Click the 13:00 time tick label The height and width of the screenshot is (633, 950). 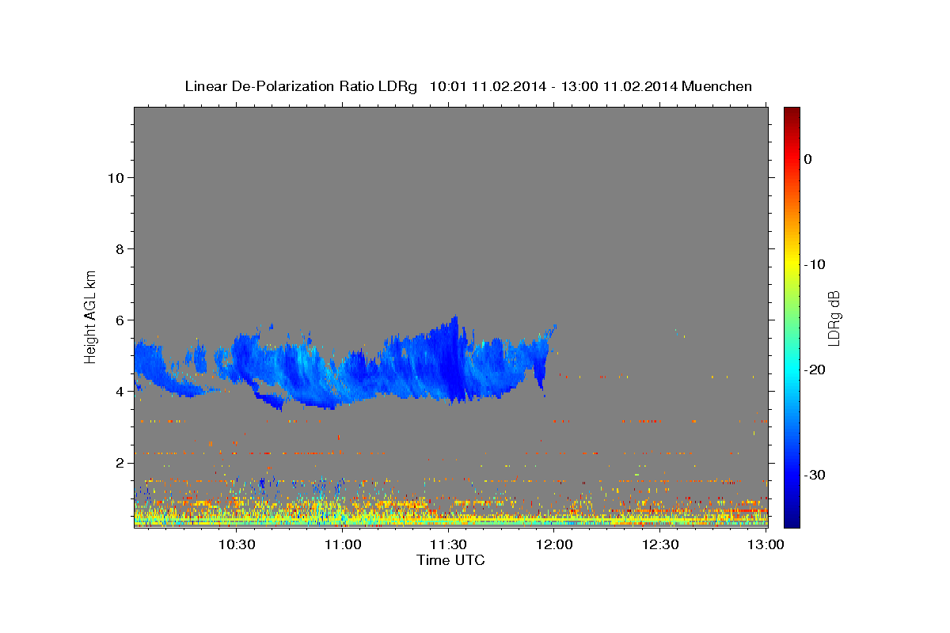click(x=766, y=544)
